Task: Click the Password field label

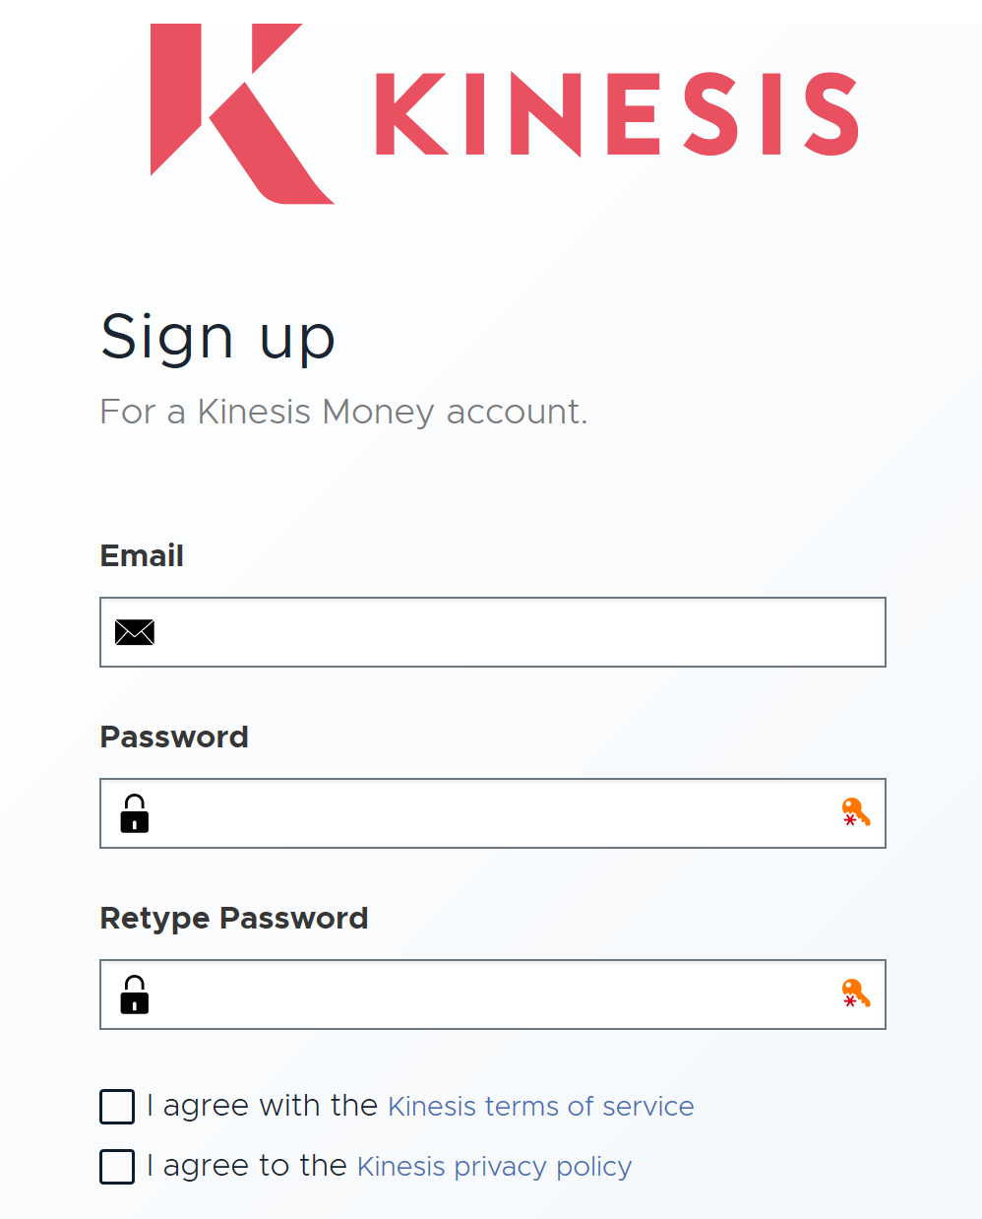Action: pos(174,737)
